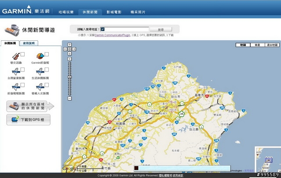
Task: Switch to the 使用說明 panel tab
Action: click(29, 43)
